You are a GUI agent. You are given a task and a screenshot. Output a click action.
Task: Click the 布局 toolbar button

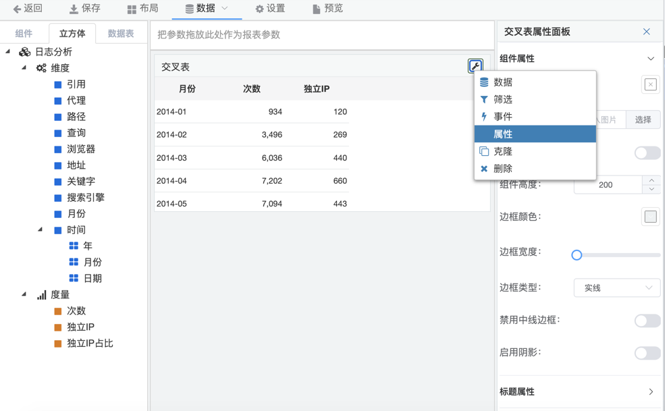pyautogui.click(x=143, y=9)
